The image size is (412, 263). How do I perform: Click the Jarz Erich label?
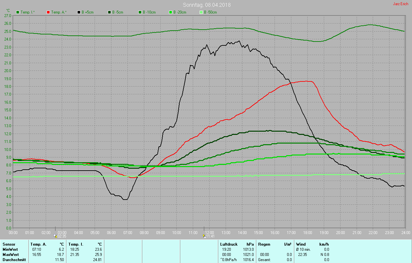point(400,4)
